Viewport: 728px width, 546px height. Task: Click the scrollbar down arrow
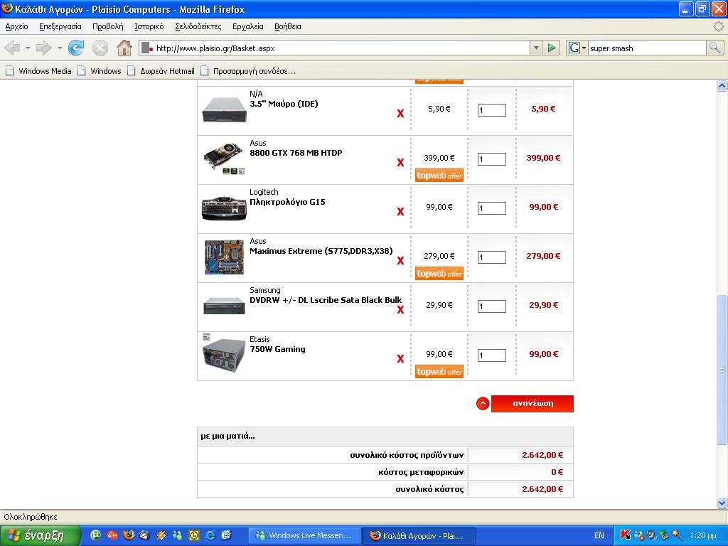(722, 503)
